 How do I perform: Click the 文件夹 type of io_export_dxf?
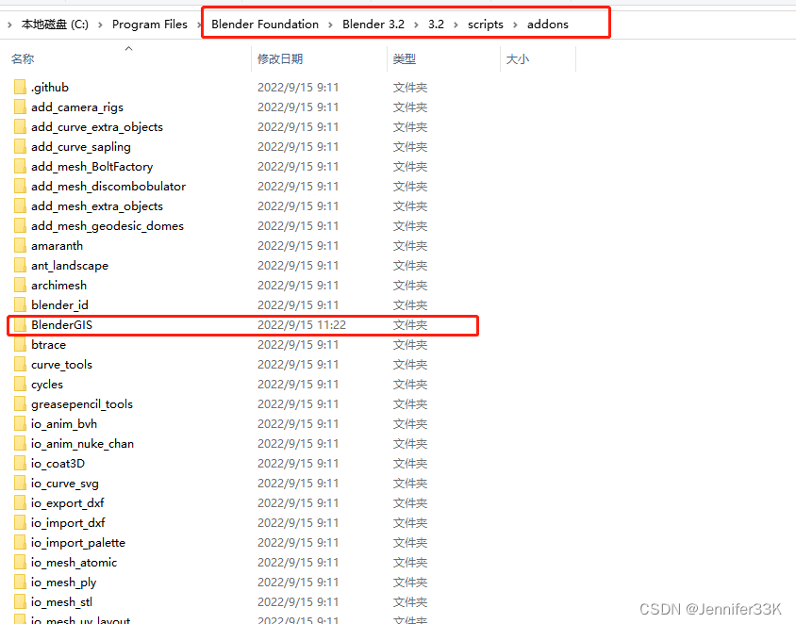pyautogui.click(x=410, y=502)
